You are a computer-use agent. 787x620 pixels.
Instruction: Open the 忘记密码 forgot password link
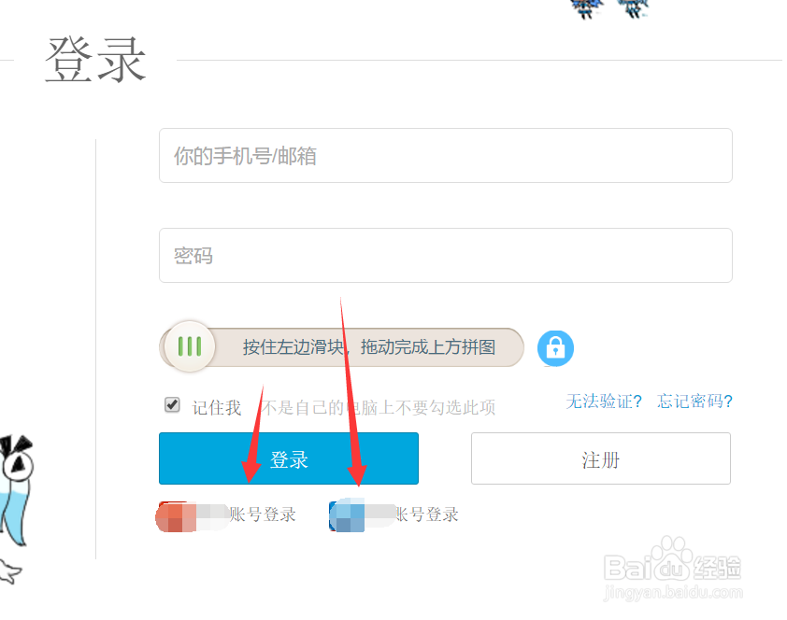tap(694, 402)
